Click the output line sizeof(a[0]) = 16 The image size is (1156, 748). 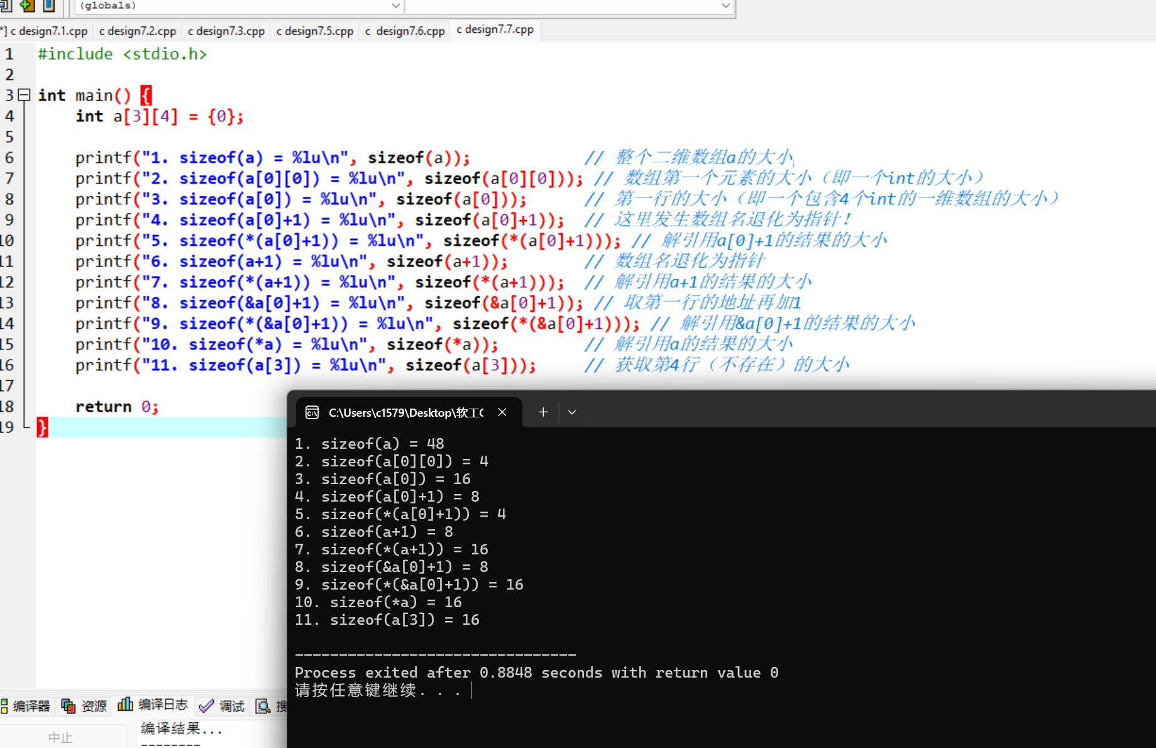pyautogui.click(x=383, y=479)
